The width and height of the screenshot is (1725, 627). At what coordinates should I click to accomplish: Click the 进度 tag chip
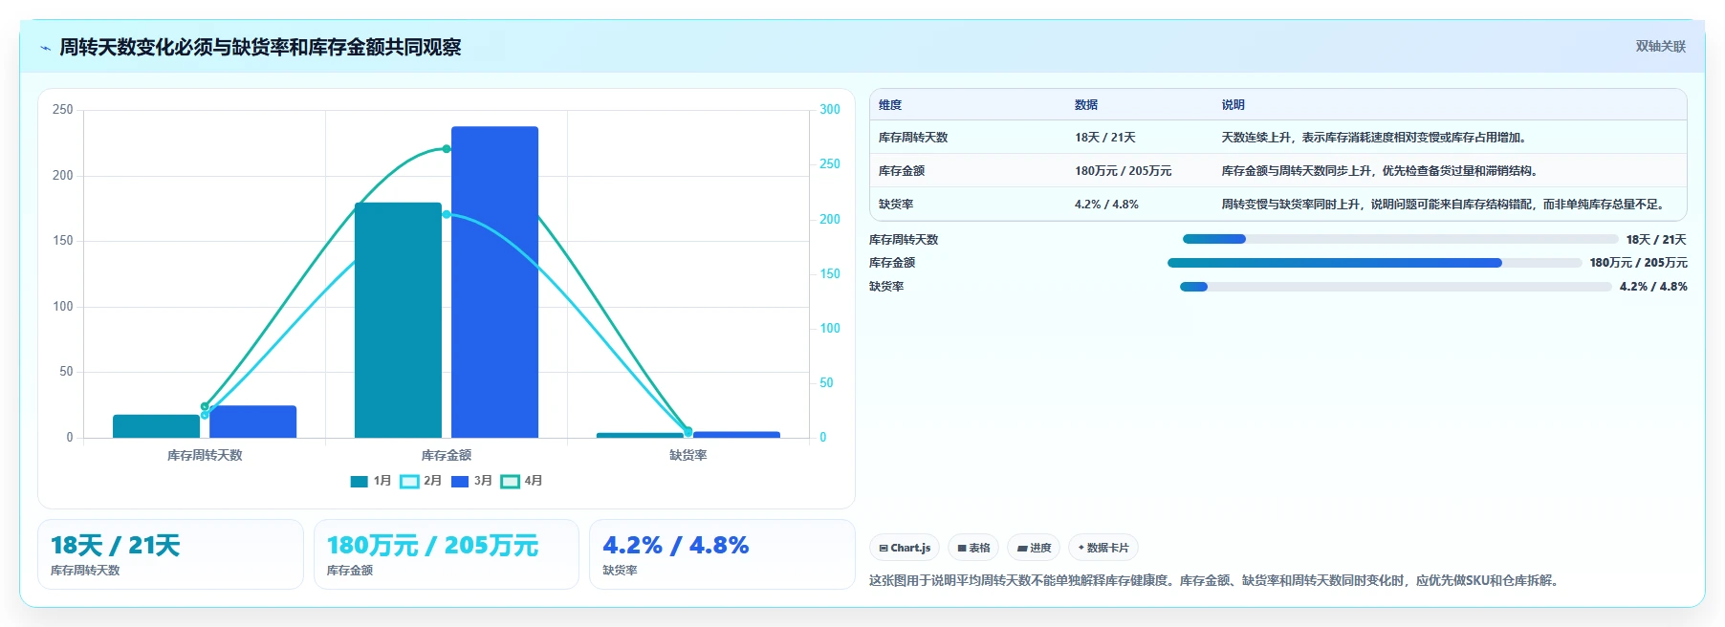[1034, 548]
